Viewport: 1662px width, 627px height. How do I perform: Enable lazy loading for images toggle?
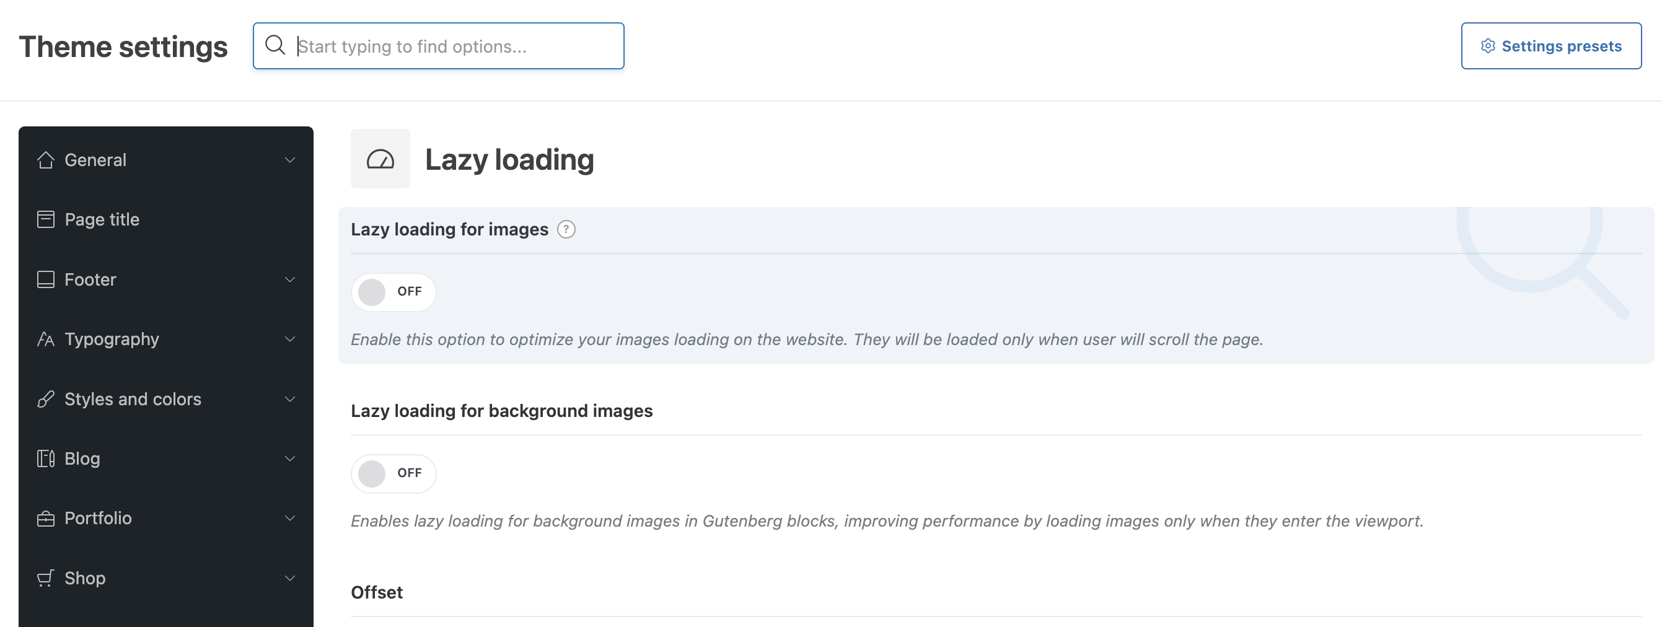[393, 292]
